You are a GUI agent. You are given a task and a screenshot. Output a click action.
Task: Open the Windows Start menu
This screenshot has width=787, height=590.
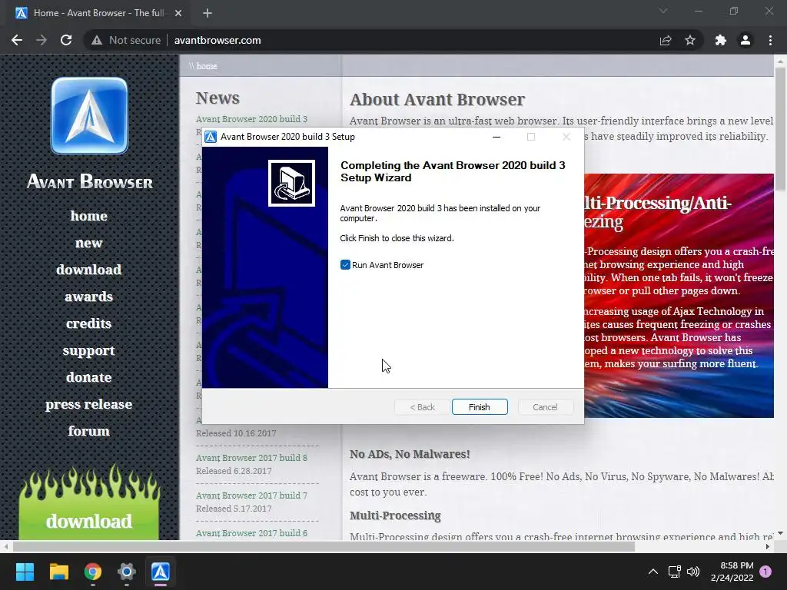click(25, 572)
